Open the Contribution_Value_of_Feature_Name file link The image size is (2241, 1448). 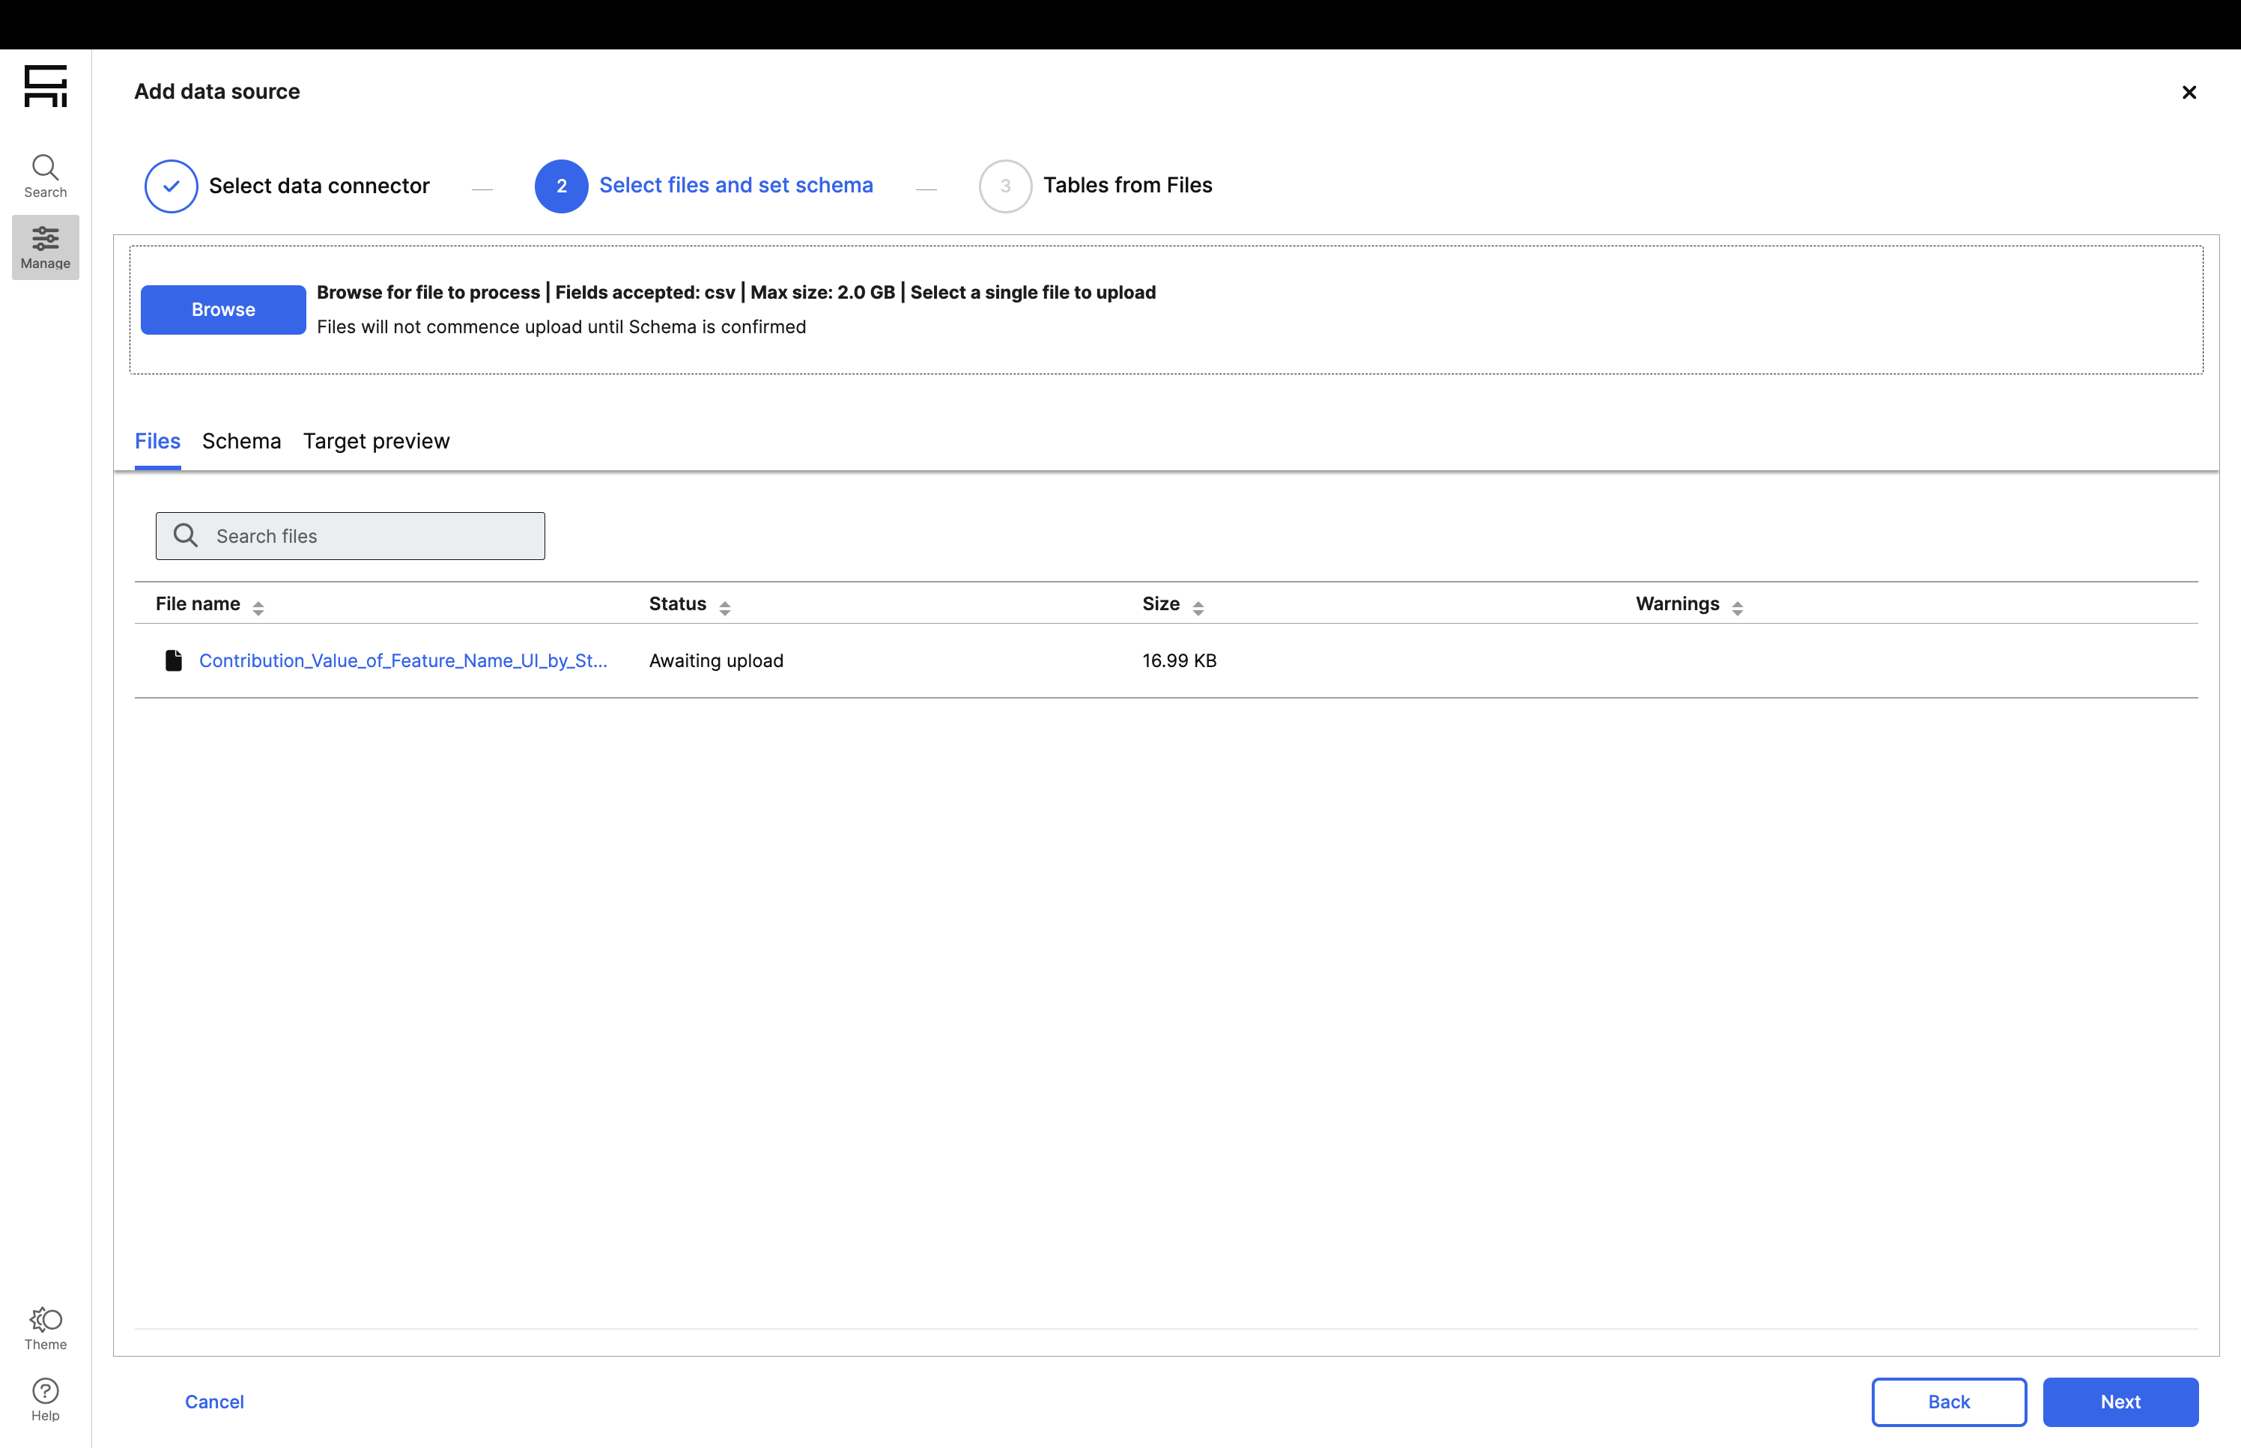tap(402, 661)
